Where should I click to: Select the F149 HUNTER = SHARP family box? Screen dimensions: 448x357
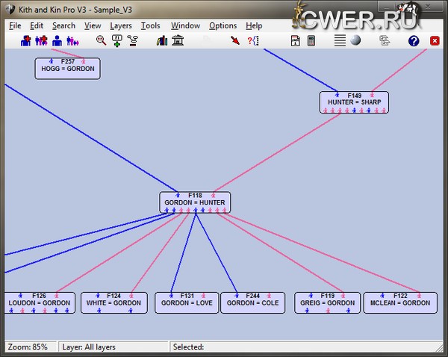pos(354,102)
